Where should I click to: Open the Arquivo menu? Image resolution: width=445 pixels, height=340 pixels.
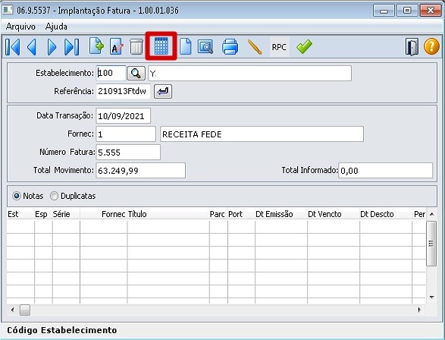pos(20,27)
